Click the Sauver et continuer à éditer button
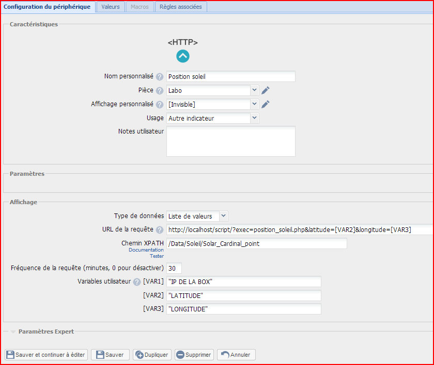Screen dimensions: 434x365 pos(46,355)
